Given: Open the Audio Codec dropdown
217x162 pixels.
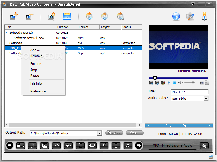Looking at the screenshot, I should tap(206, 99).
